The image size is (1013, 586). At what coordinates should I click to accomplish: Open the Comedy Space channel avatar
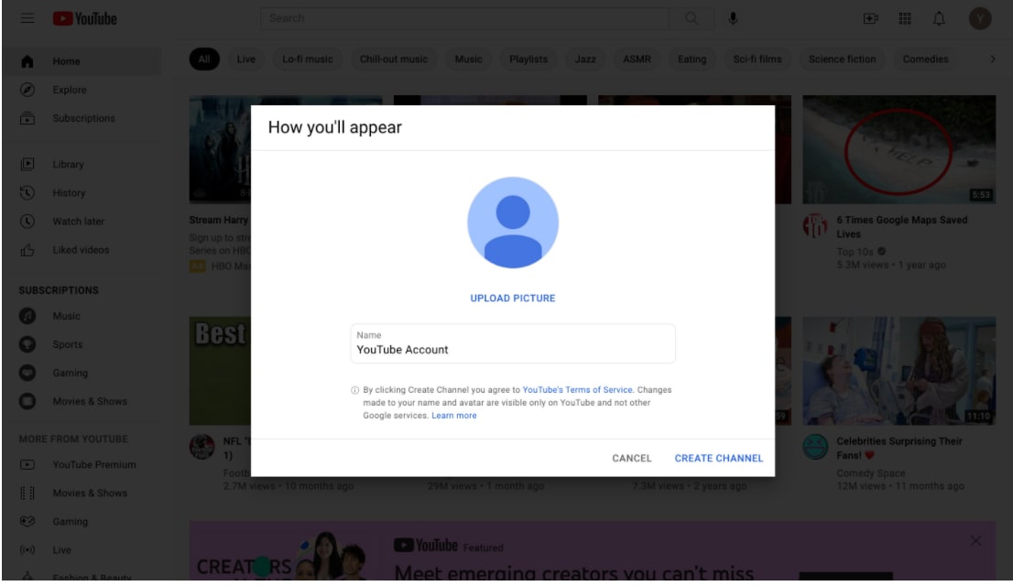(x=814, y=447)
